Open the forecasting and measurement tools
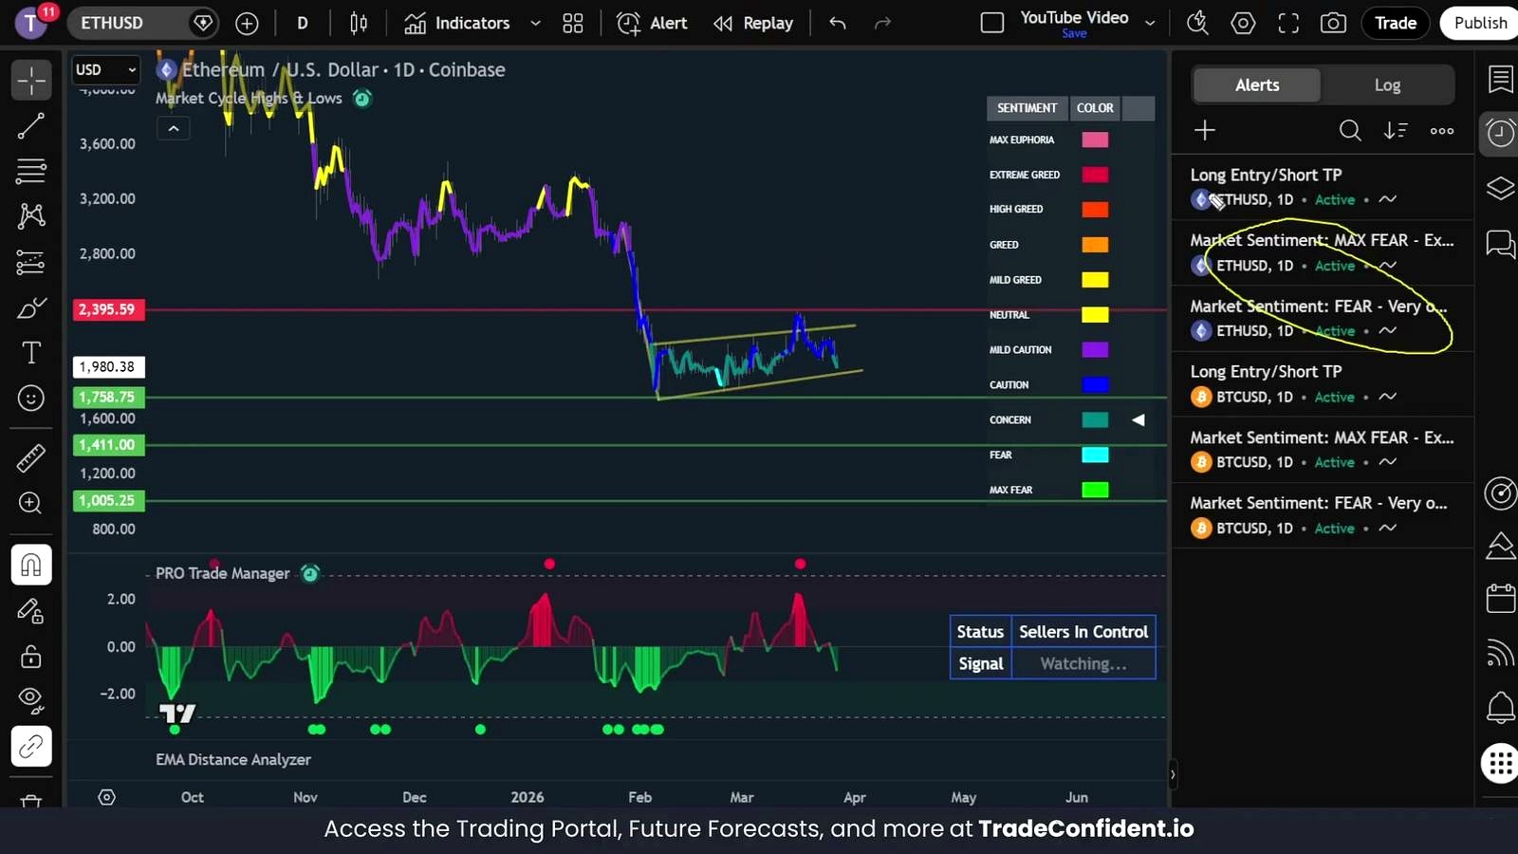Viewport: 1518px width, 854px height. click(x=31, y=262)
